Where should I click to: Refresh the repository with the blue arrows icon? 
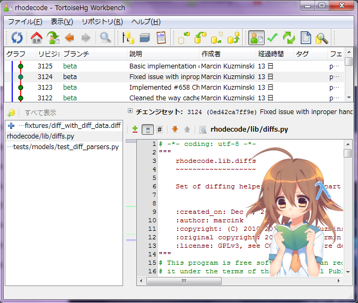(17, 38)
